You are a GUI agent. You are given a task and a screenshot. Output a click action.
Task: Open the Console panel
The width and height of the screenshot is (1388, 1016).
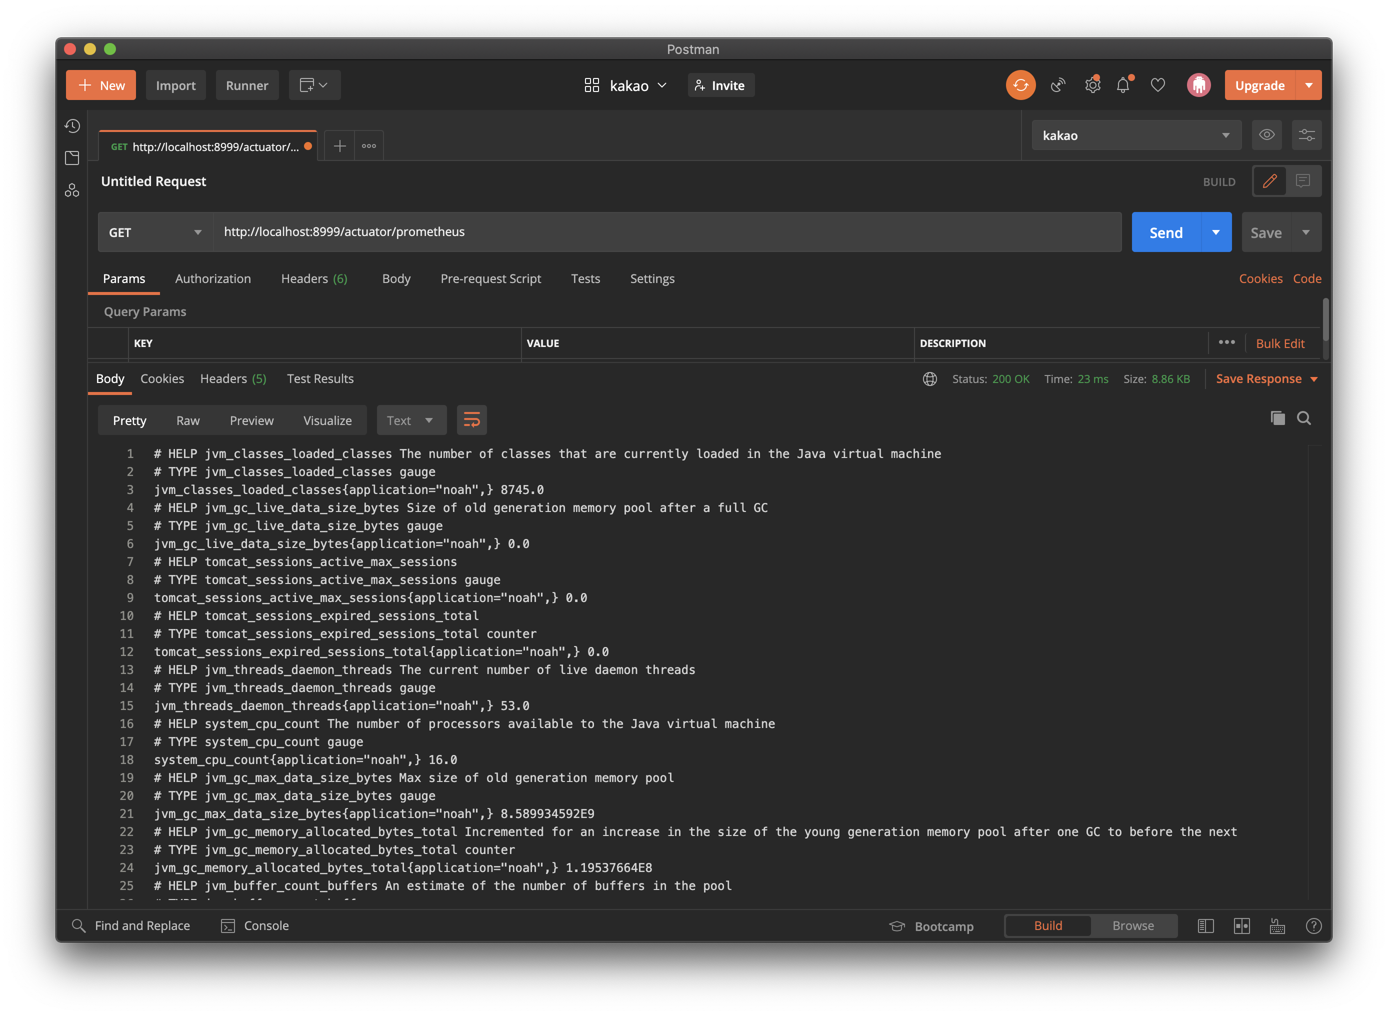coord(254,925)
